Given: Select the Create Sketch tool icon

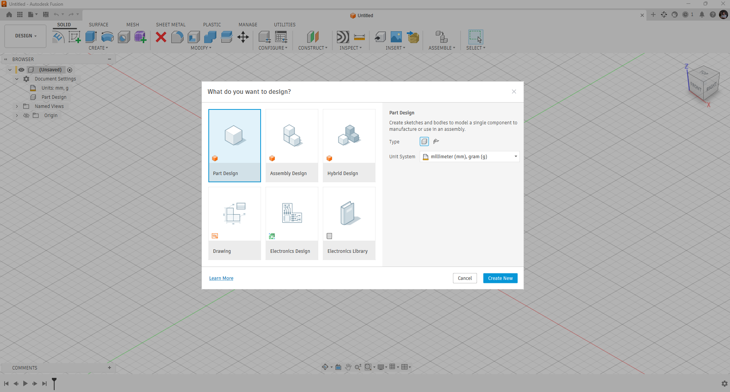Looking at the screenshot, I should click(74, 37).
